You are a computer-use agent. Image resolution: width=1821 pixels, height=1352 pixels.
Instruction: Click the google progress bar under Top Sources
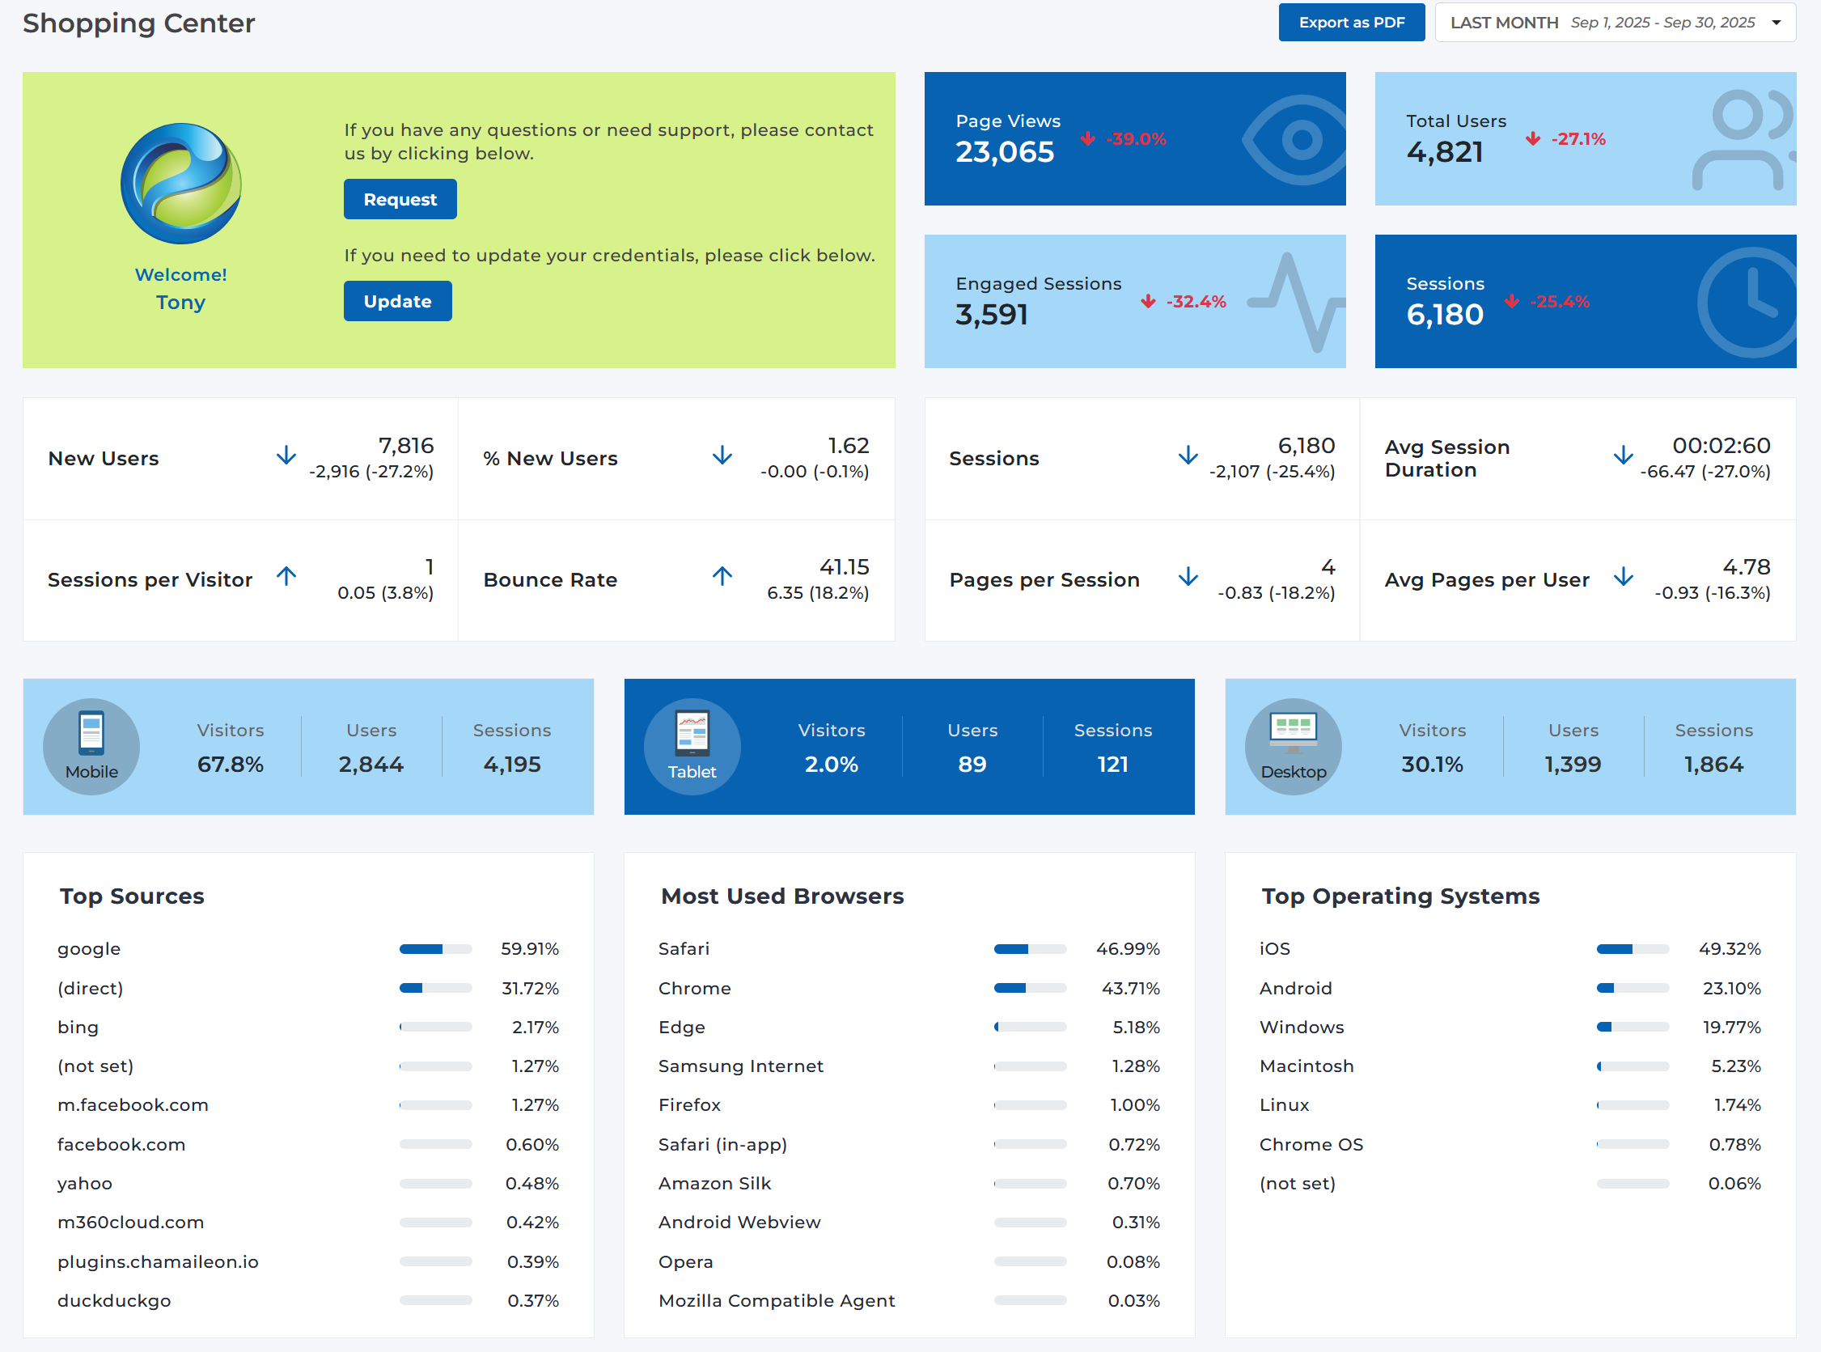click(x=435, y=948)
